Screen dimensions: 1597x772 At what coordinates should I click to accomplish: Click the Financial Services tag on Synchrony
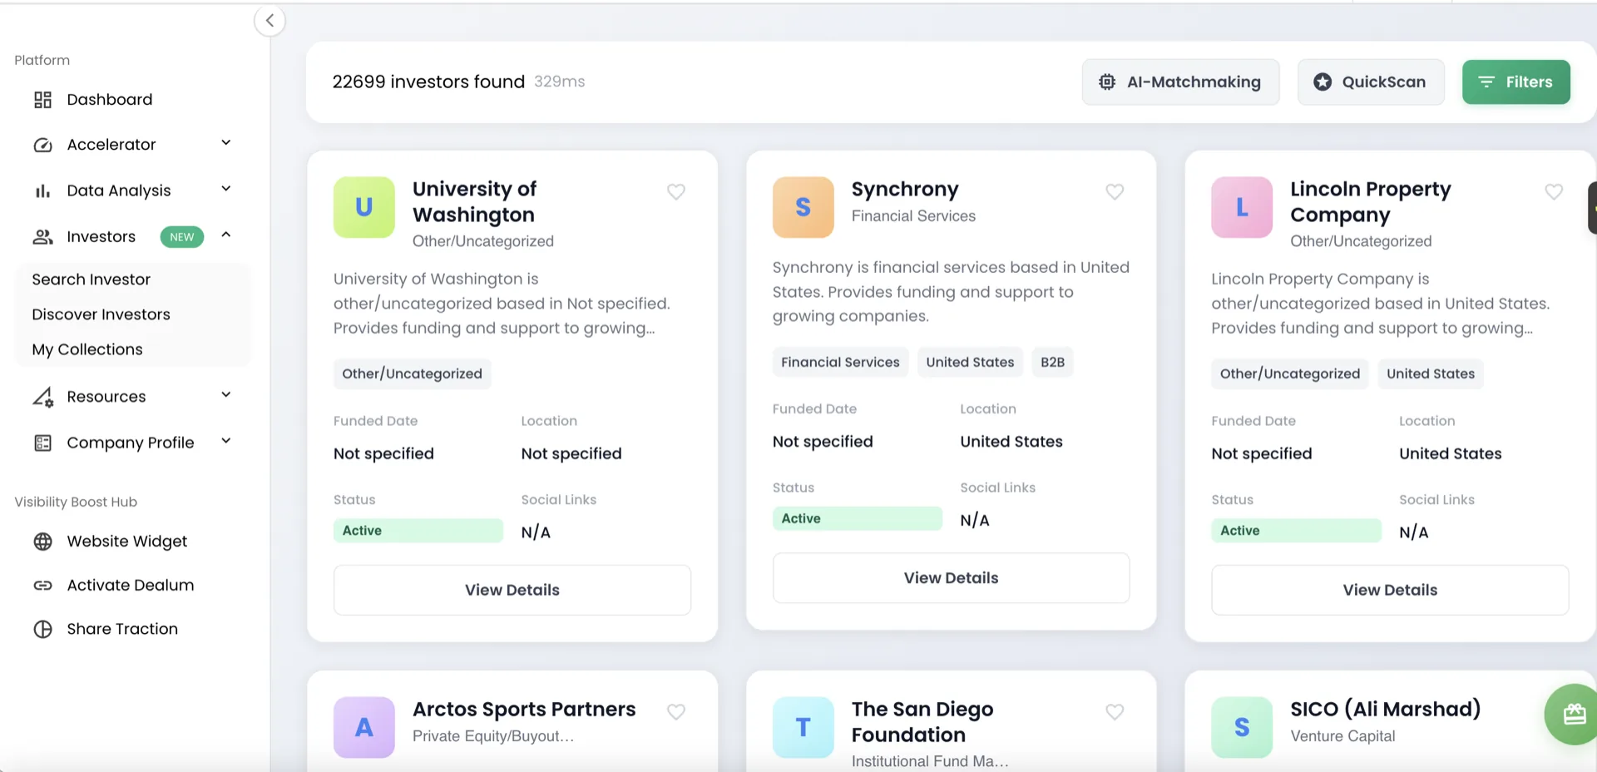[840, 362]
